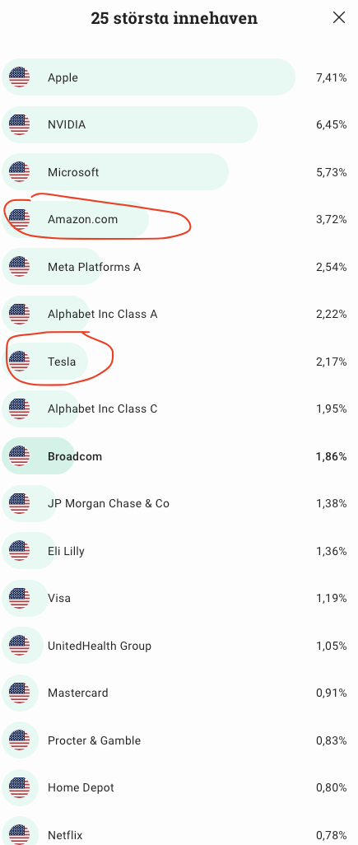Click the US flag icon beside Apple

(x=20, y=77)
